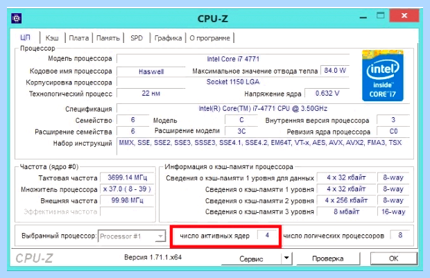Click the 4 x 256 кбайт L2 cache value
Viewport: 430px width, 278px height.
point(346,200)
